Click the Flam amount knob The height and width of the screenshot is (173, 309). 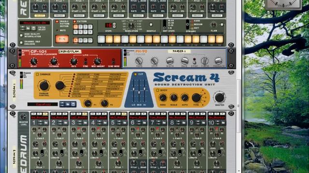point(213,25)
